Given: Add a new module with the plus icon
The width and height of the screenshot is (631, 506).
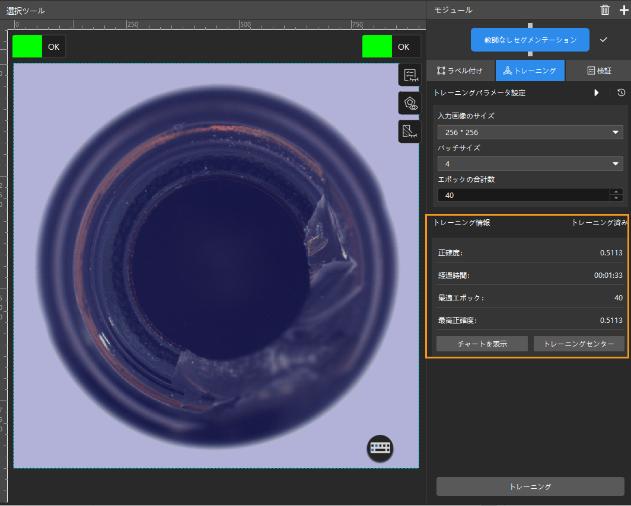Looking at the screenshot, I should (624, 9).
